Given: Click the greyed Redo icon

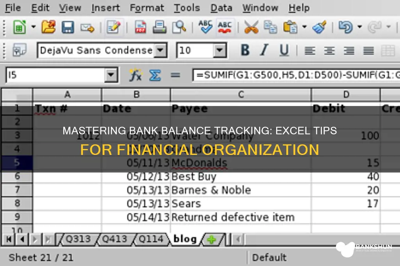Looking at the screenshot, I should (x=375, y=27).
